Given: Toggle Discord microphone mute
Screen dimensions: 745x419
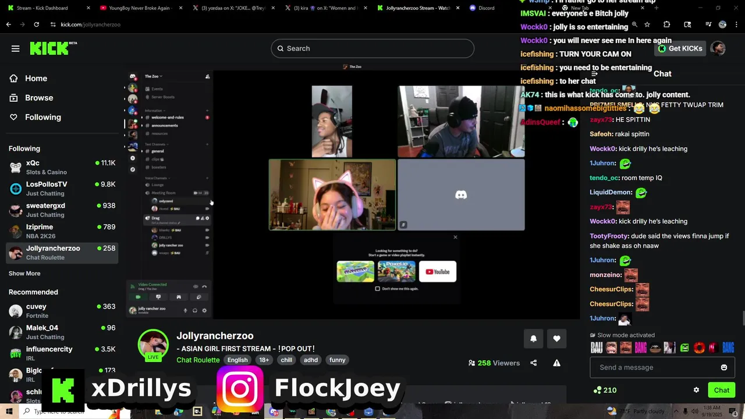Looking at the screenshot, I should click(186, 310).
